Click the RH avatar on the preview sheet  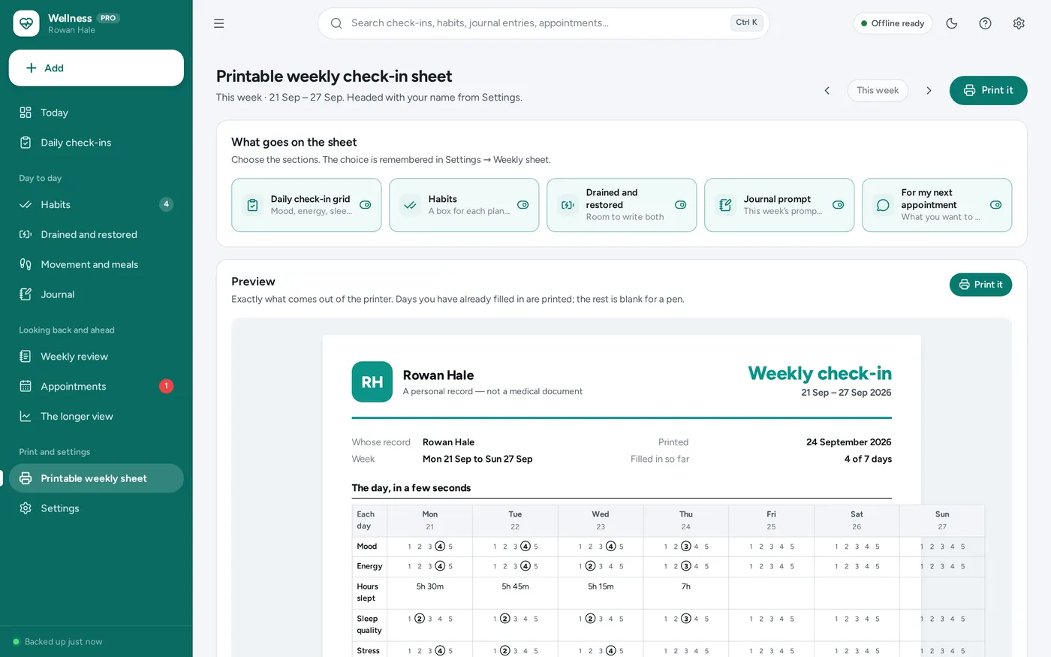click(372, 381)
